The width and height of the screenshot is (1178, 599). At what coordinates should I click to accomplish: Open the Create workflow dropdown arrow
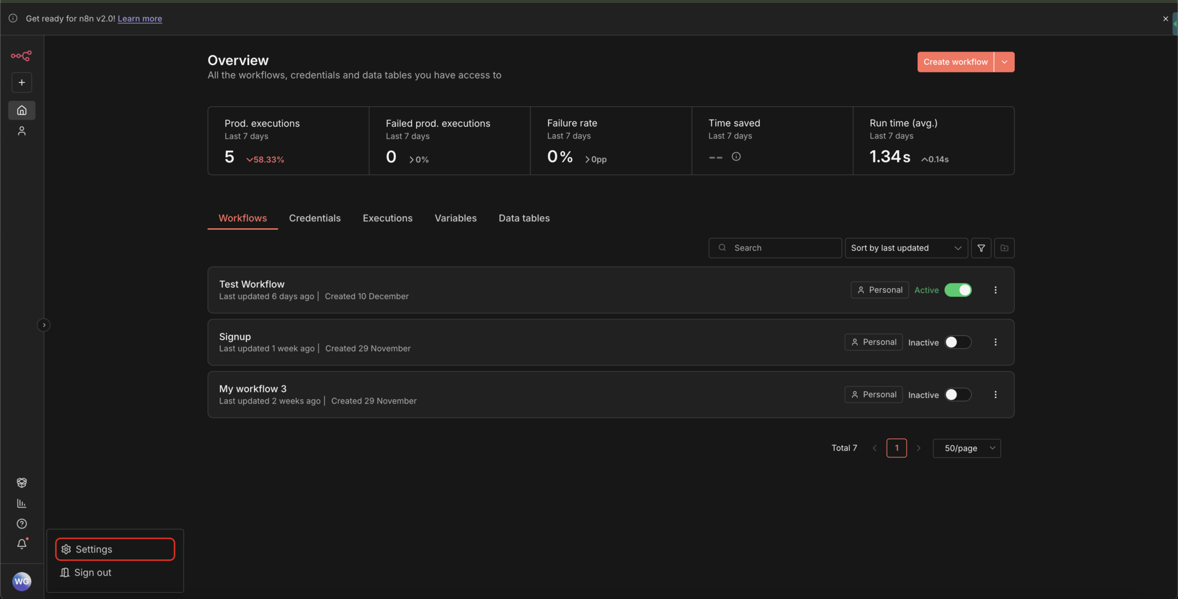pos(1004,62)
